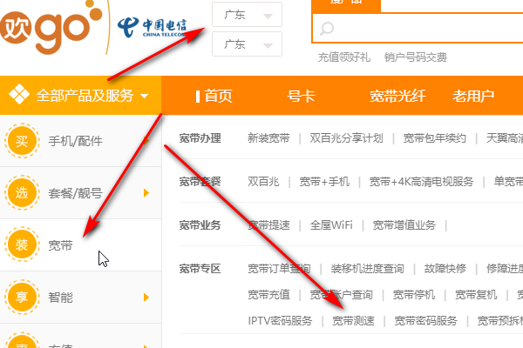Open the 老用户 tab
The height and width of the screenshot is (348, 523).
click(x=473, y=97)
